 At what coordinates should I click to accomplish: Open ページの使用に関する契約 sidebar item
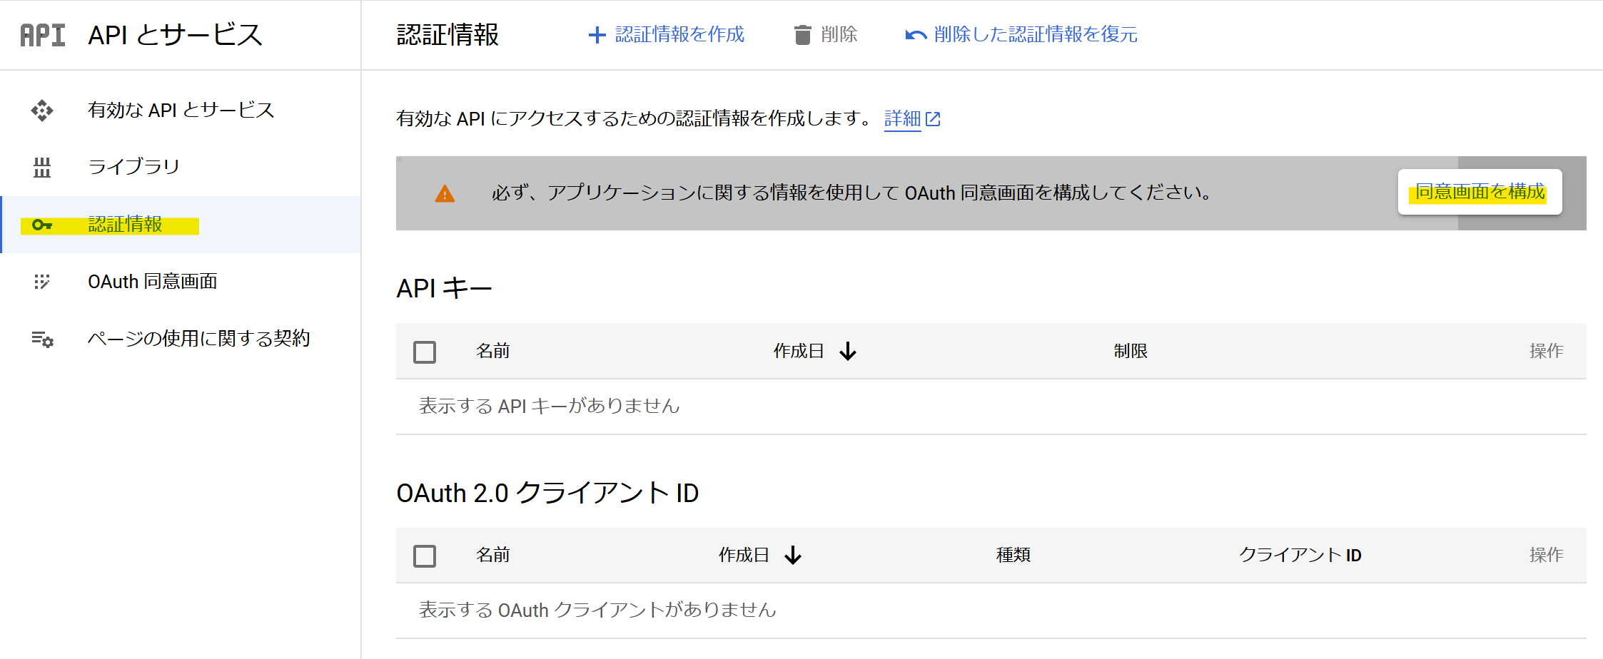tap(181, 339)
